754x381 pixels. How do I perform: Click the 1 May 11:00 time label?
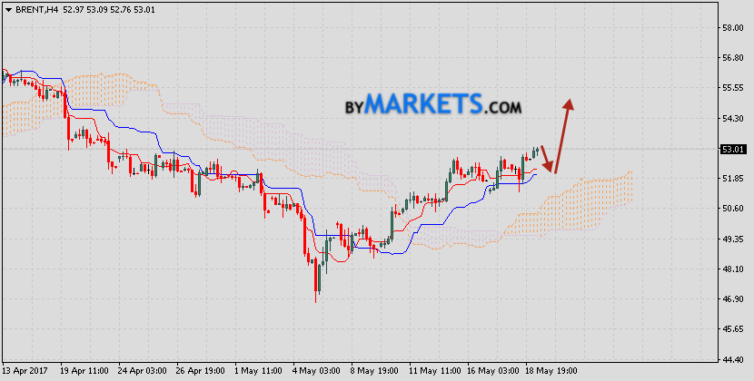[259, 371]
